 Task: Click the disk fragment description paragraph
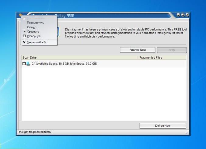click(x=126, y=33)
